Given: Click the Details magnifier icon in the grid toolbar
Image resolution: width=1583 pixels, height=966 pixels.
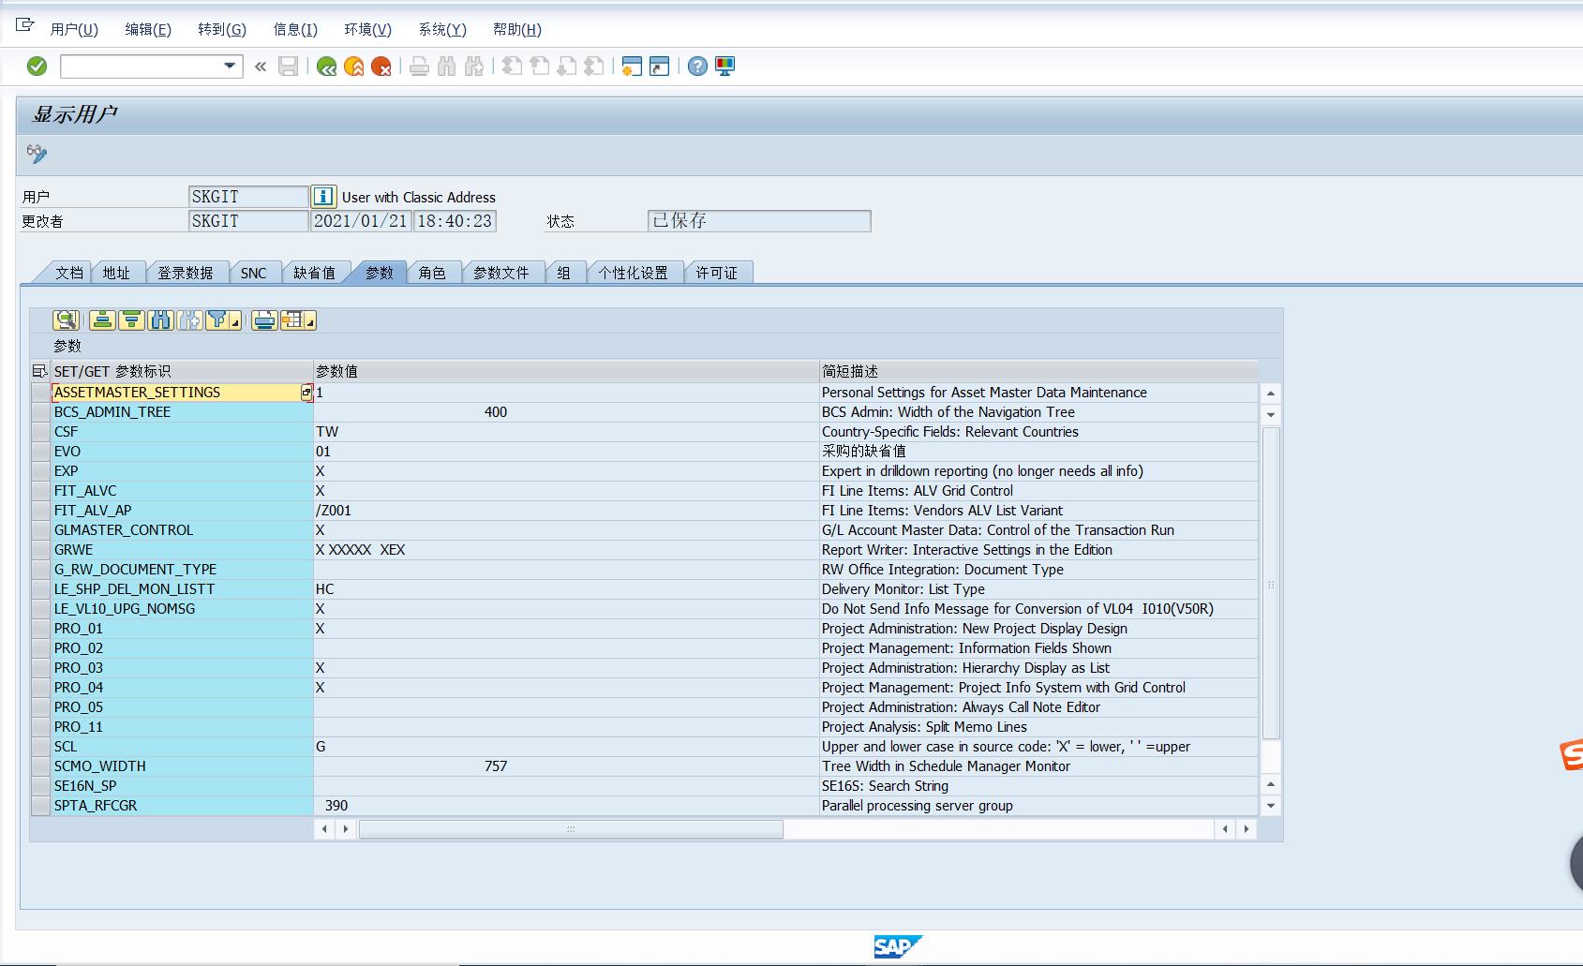Looking at the screenshot, I should [x=67, y=320].
